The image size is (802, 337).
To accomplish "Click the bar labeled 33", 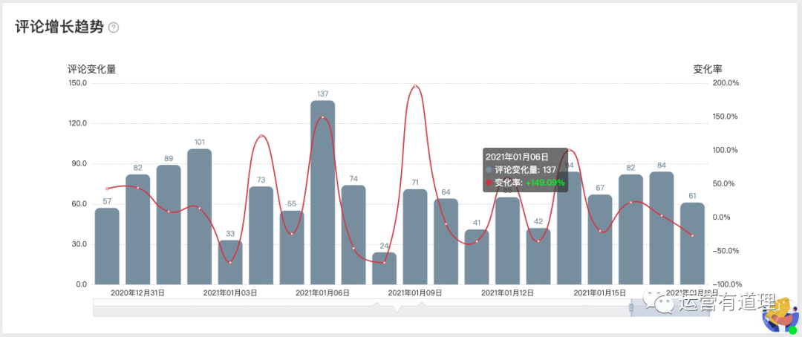I will [230, 263].
